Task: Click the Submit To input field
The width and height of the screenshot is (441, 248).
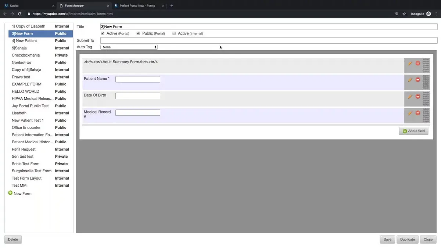Action: [x=269, y=40]
